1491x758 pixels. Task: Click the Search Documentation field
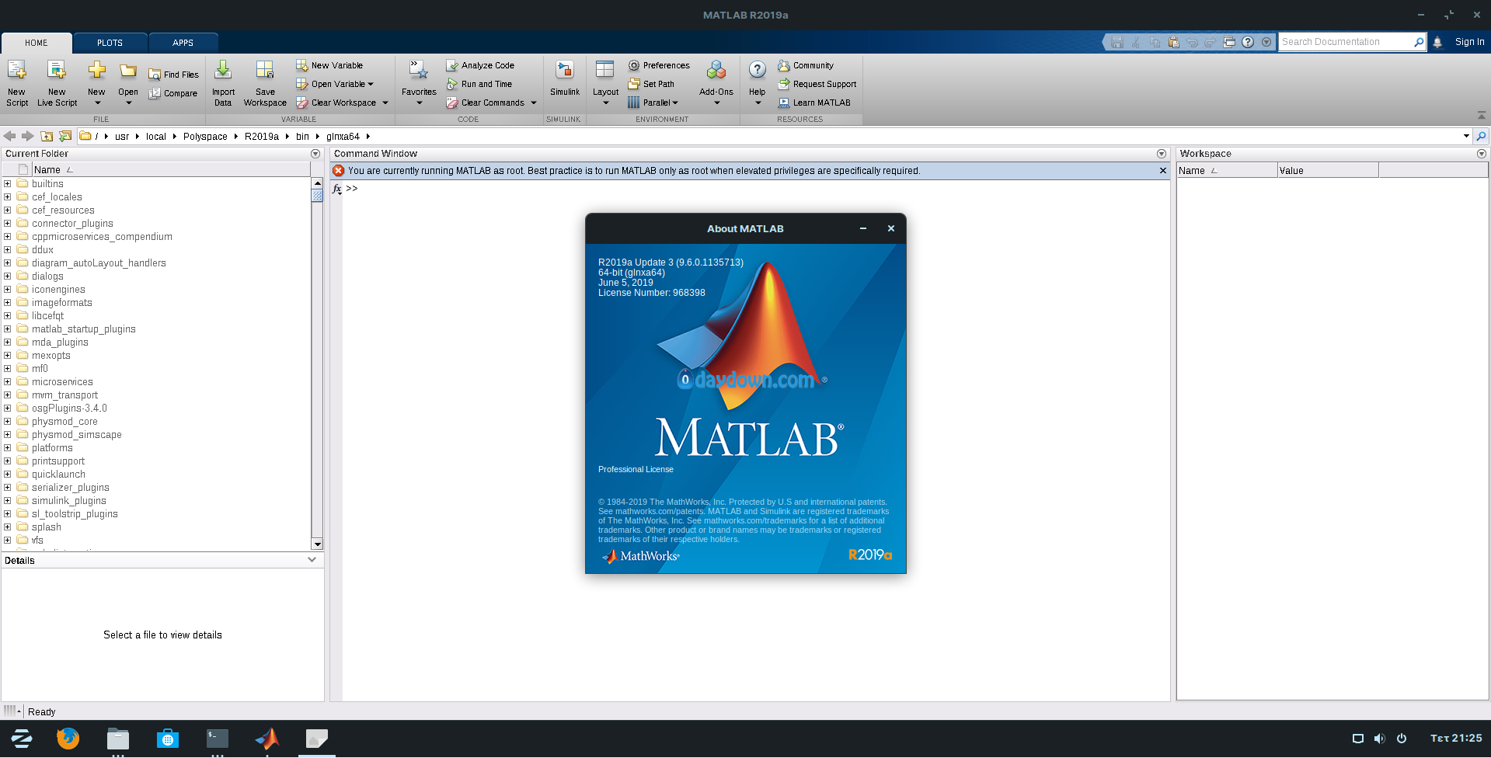click(x=1345, y=42)
